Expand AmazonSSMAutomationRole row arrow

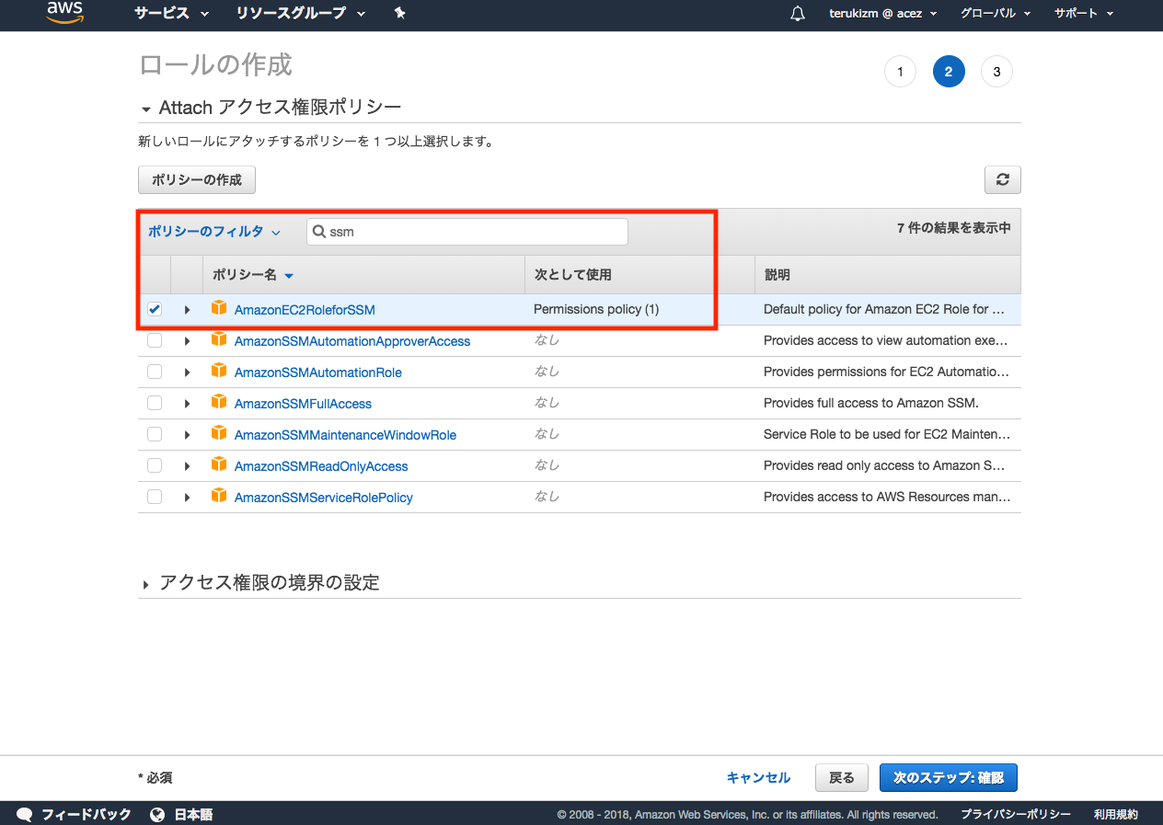tap(187, 372)
